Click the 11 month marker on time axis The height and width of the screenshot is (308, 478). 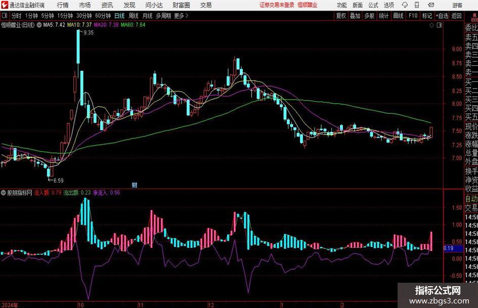tap(141, 305)
